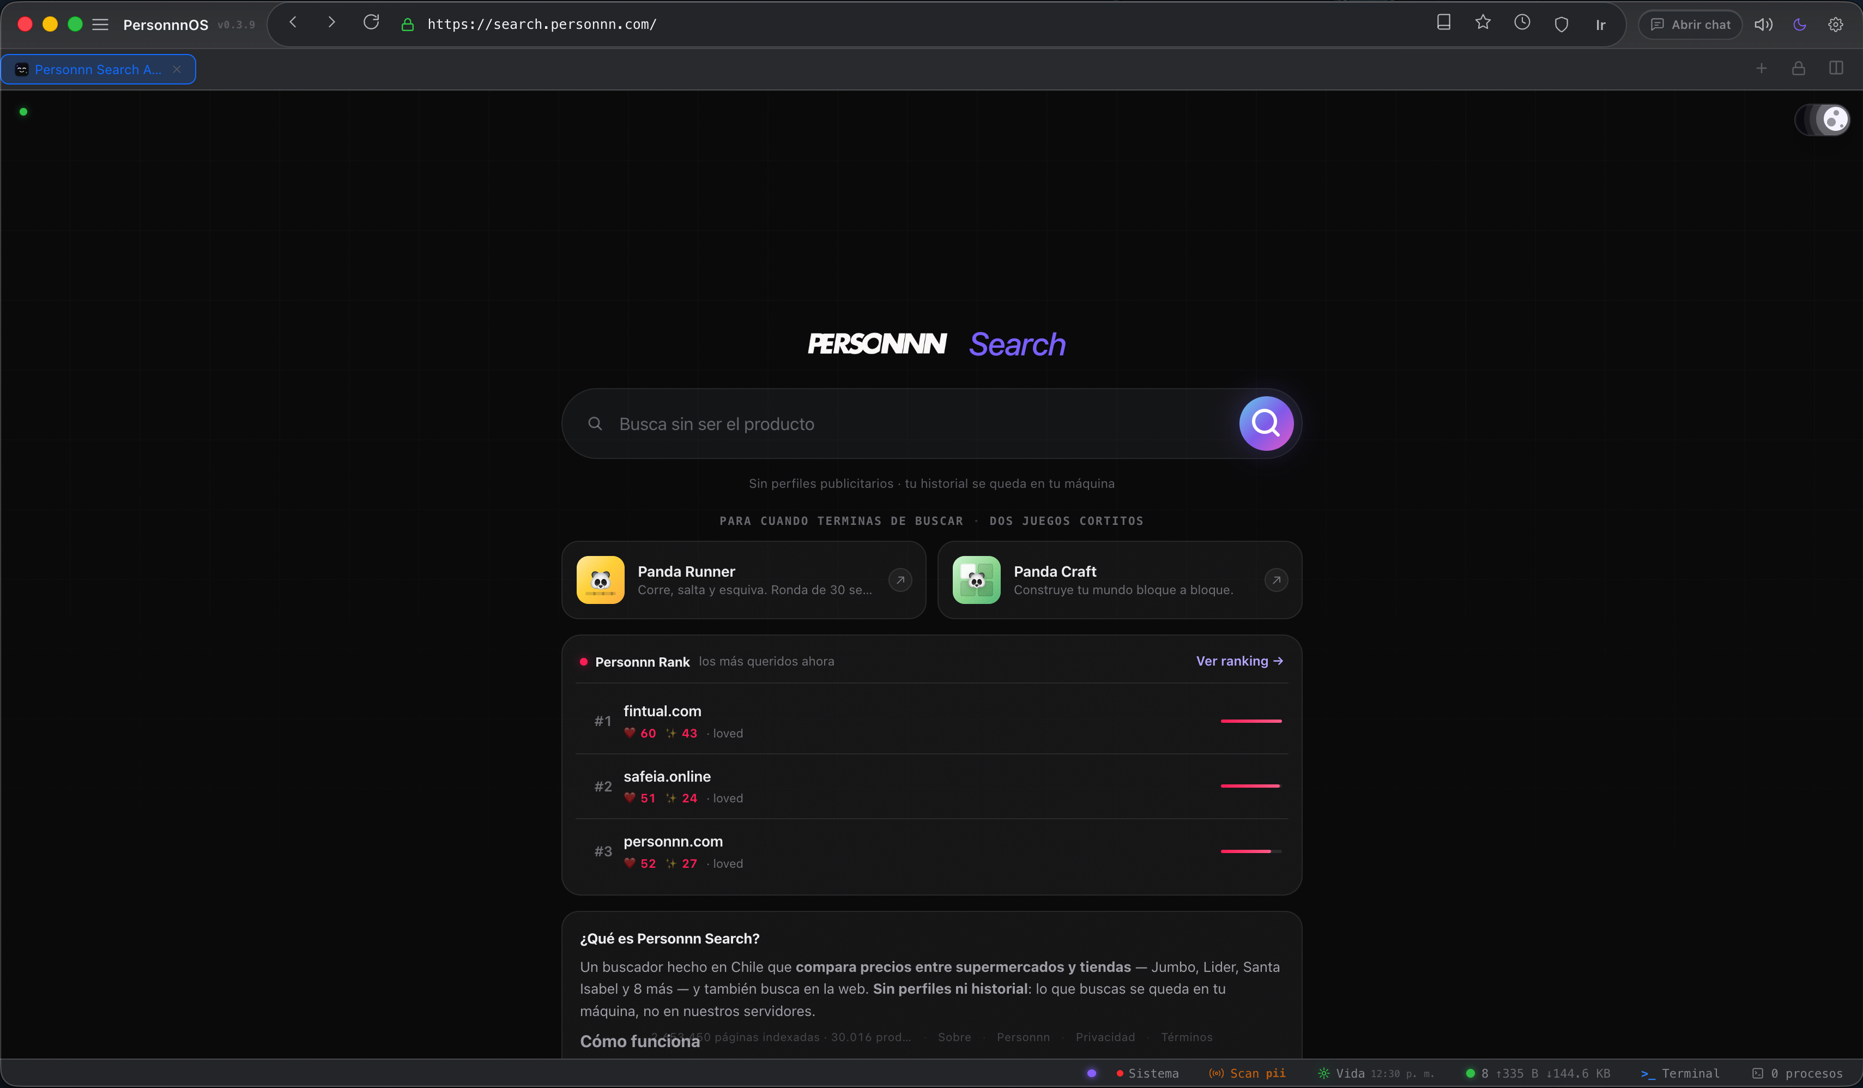
Task: Toggle dark mode with the moon icon
Action: click(x=1799, y=25)
